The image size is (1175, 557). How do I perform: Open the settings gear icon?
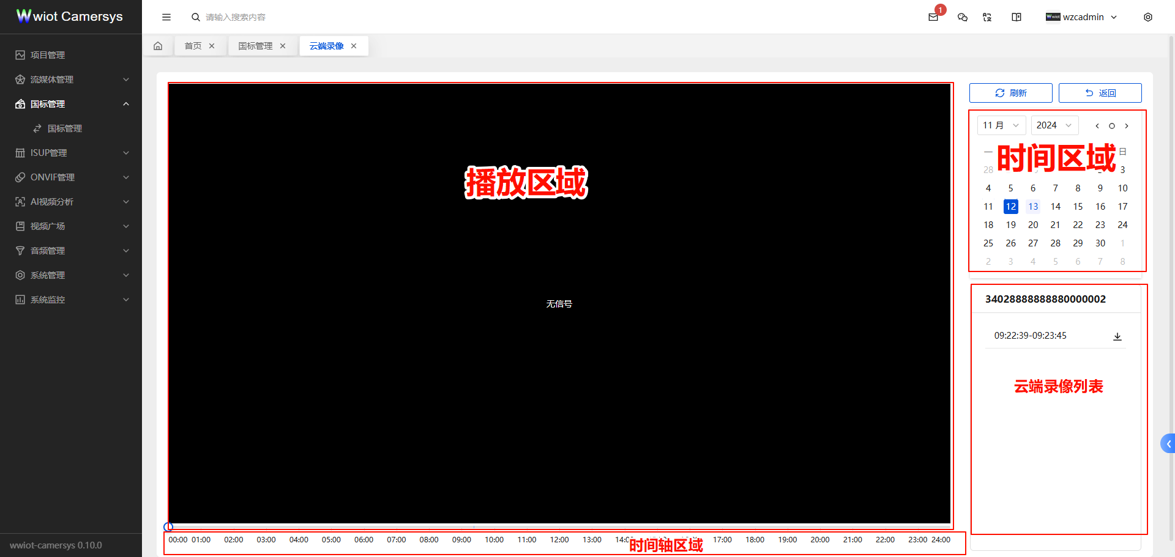(1148, 17)
